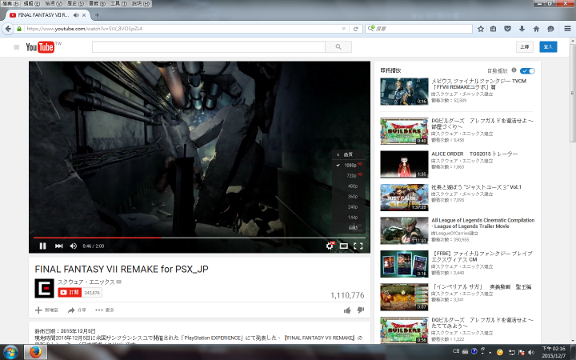The image size is (576, 360).
Task: Open the Windows Start orb
Action: pos(10,352)
